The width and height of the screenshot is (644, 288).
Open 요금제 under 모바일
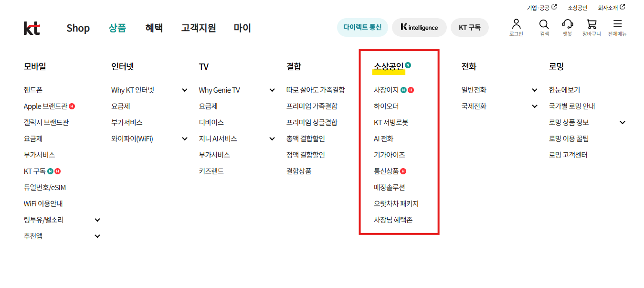[33, 139]
